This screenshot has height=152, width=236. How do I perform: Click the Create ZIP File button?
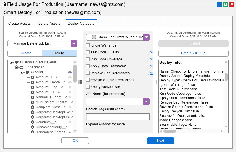coord(193,53)
